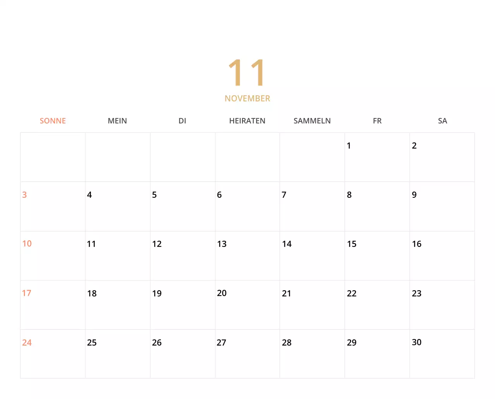Select the NOVEMBER label
The width and height of the screenshot is (495, 399).
coord(247,98)
